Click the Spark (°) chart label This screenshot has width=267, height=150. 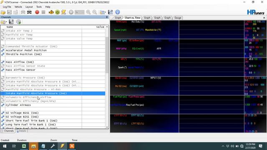(122, 67)
